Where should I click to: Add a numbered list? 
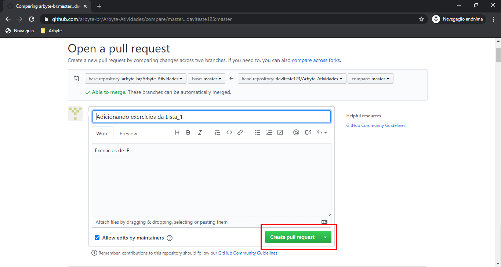(x=269, y=133)
